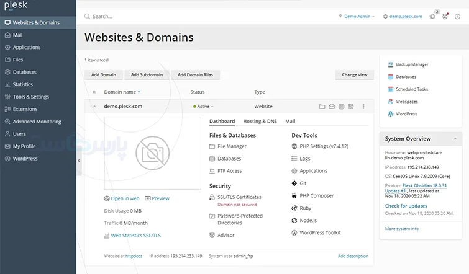Screen dimensions: 469x274
Task: Select the Dashboard tab
Action: pos(222,121)
